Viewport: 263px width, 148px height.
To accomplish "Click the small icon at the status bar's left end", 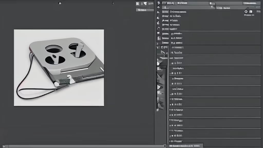I will click(4, 146).
